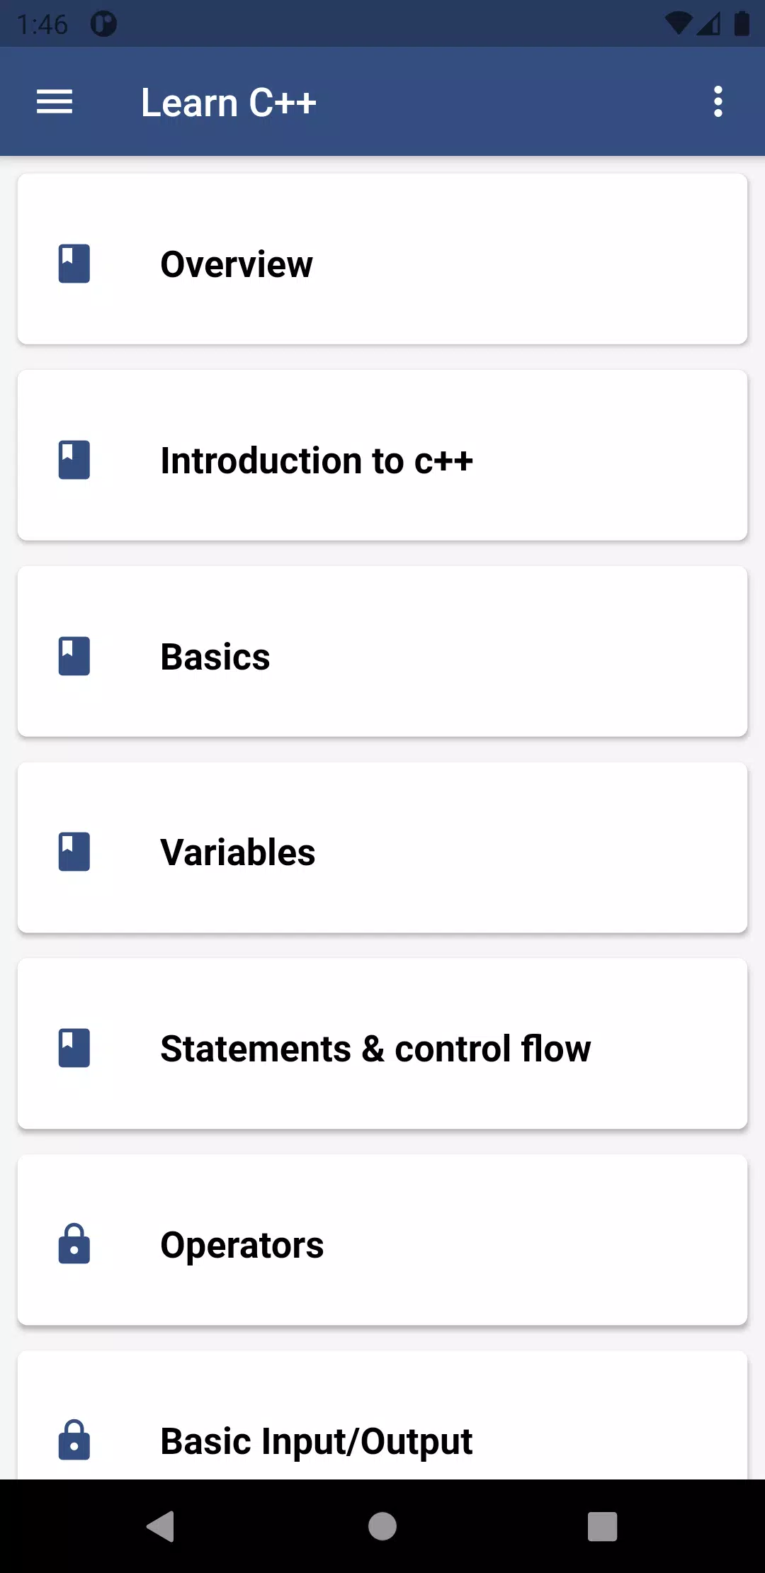This screenshot has height=1573, width=765.
Task: Open the three-dot overflow menu
Action: point(718,102)
